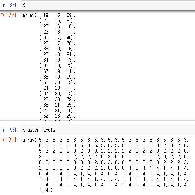Click the labels line starting 2, 2, 0, 0, 2, 2
Screen dimensions: 195x195
tap(113, 157)
